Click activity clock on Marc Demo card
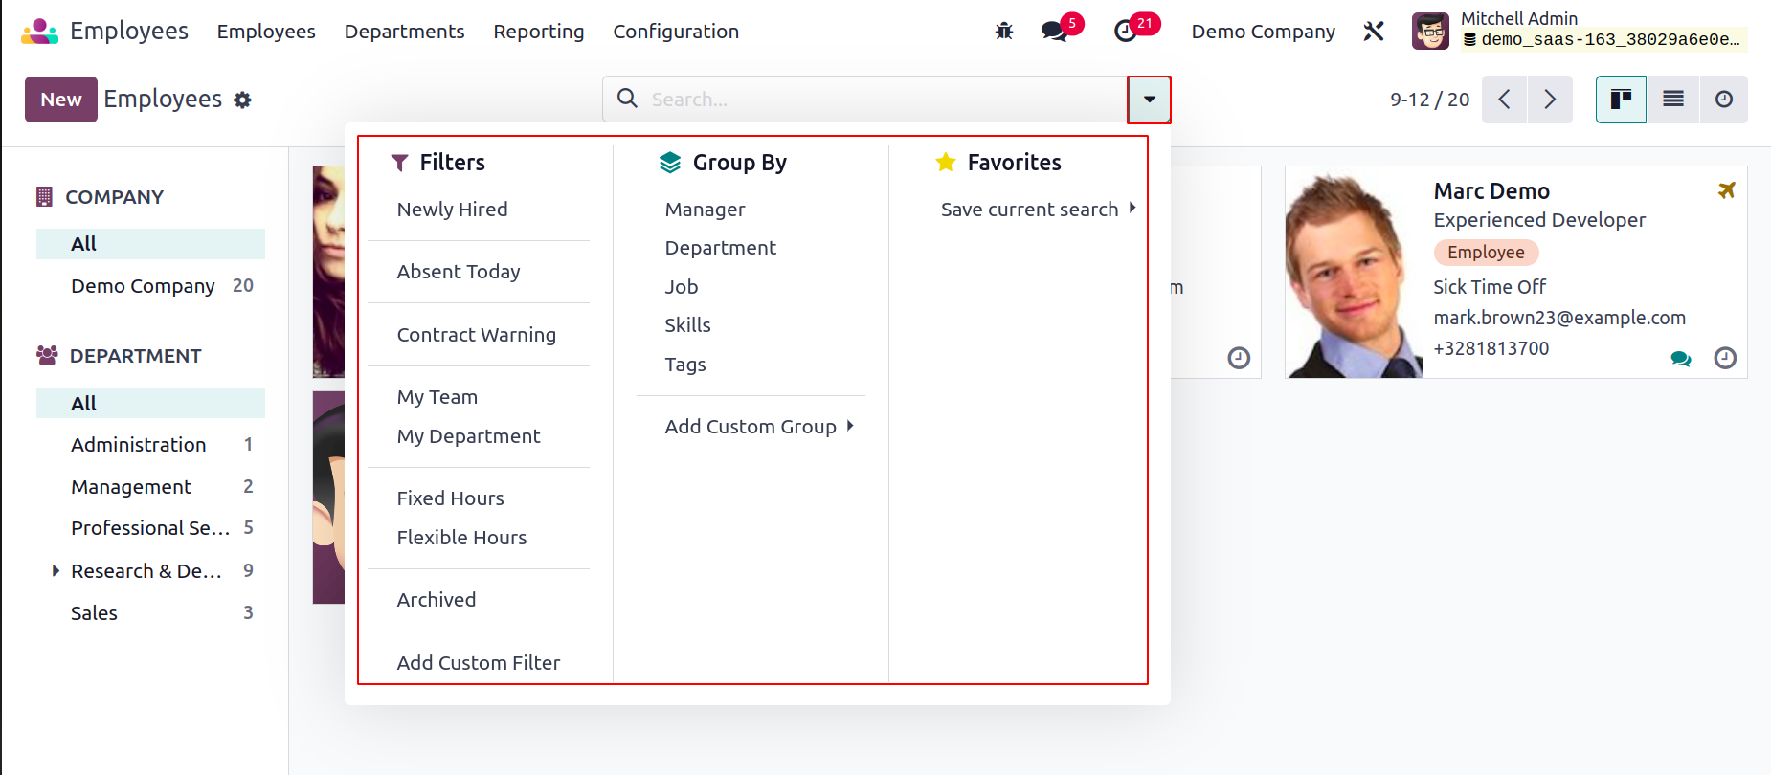Screen dimensions: 1771x775 [1725, 358]
